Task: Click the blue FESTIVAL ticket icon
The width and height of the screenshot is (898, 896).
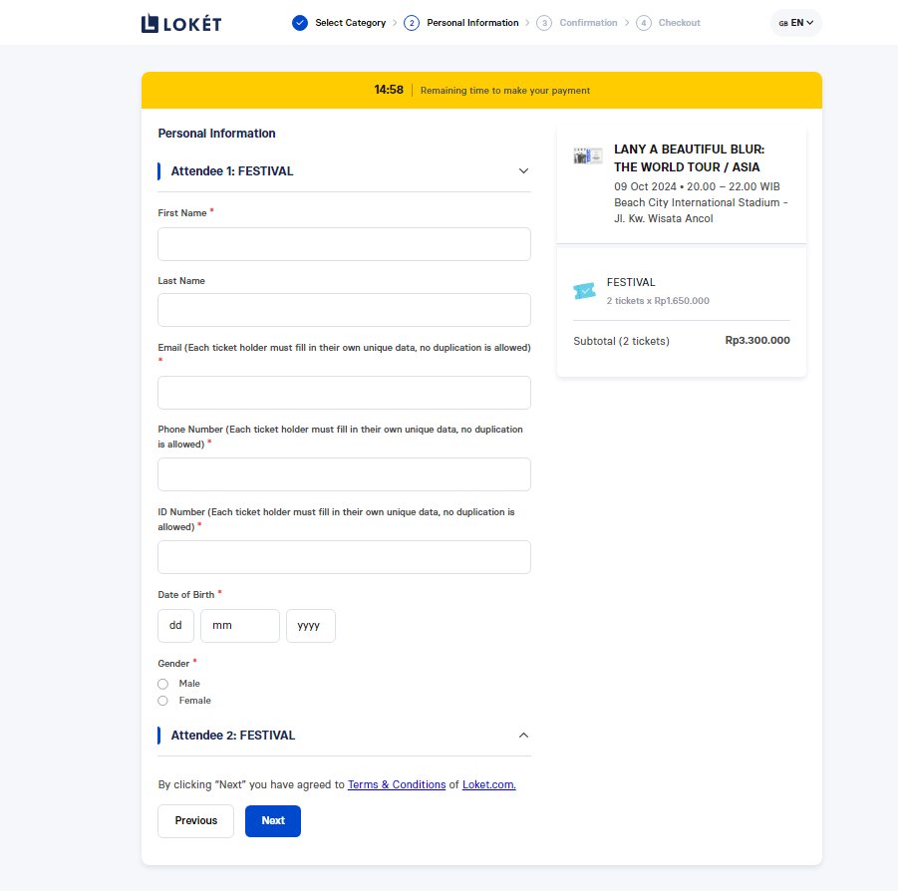Action: pyautogui.click(x=585, y=291)
